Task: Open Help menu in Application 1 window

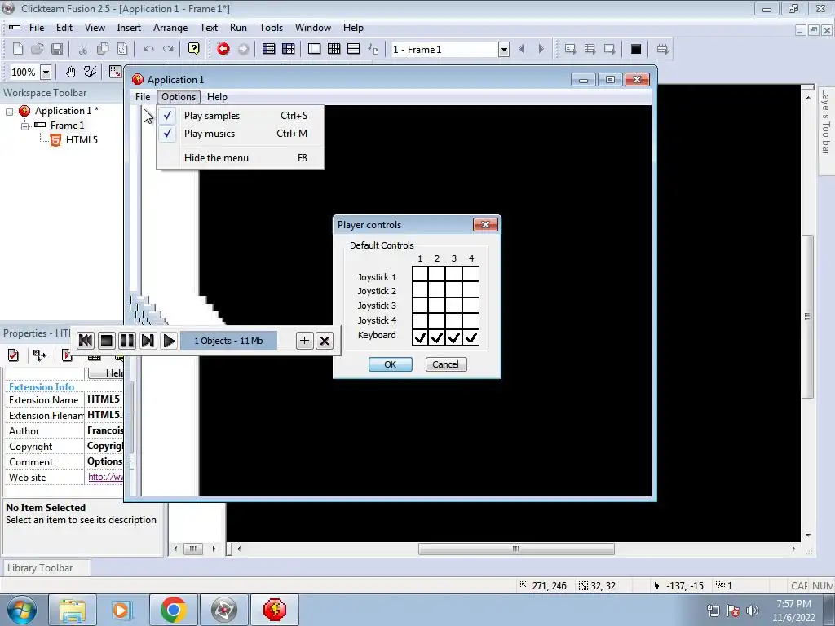Action: pyautogui.click(x=217, y=97)
